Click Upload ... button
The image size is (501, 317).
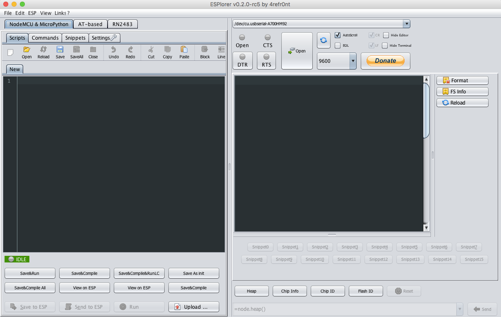[x=194, y=307]
